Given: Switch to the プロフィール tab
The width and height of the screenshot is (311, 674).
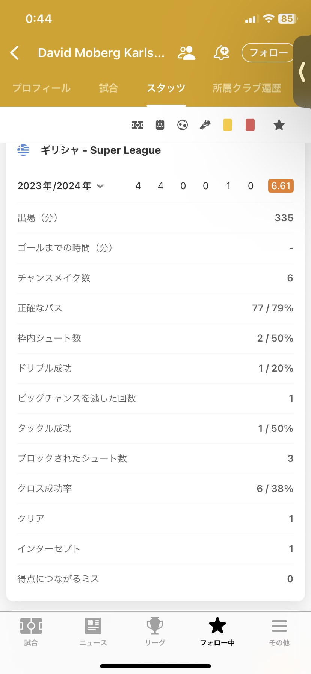Looking at the screenshot, I should tap(42, 88).
